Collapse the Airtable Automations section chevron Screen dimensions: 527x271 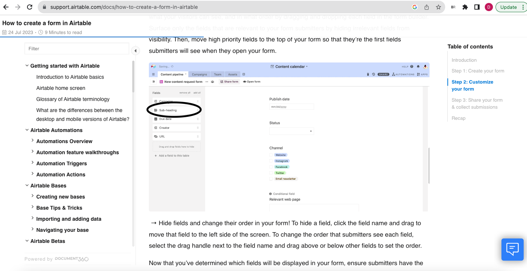click(27, 130)
